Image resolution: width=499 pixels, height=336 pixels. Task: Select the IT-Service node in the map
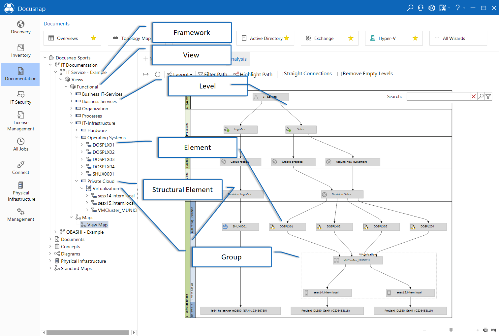pyautogui.click(x=270, y=97)
